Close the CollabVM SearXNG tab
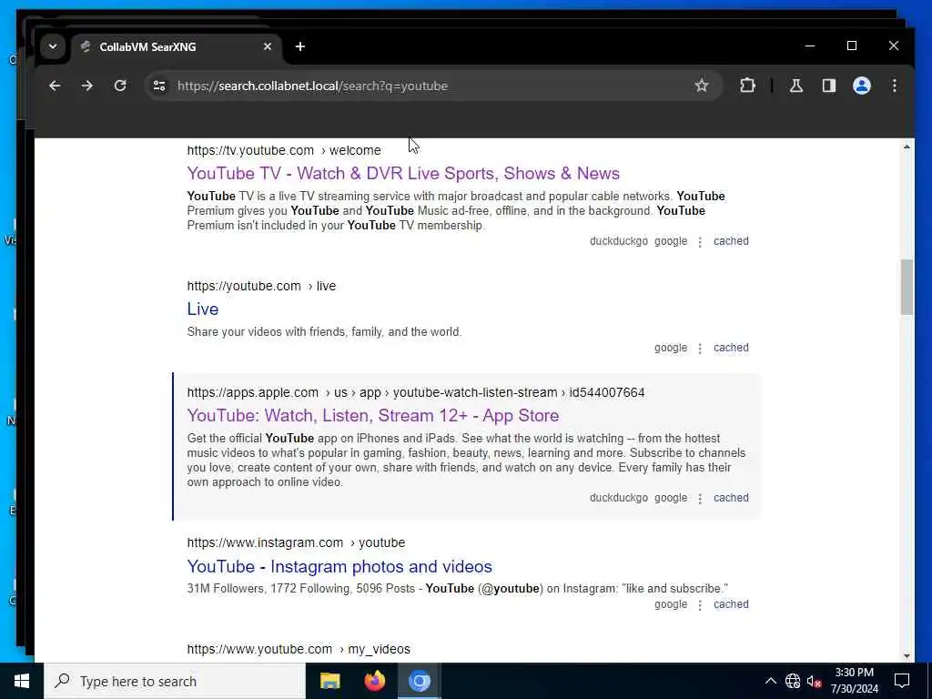Viewport: 932px width, 699px height. [x=268, y=46]
